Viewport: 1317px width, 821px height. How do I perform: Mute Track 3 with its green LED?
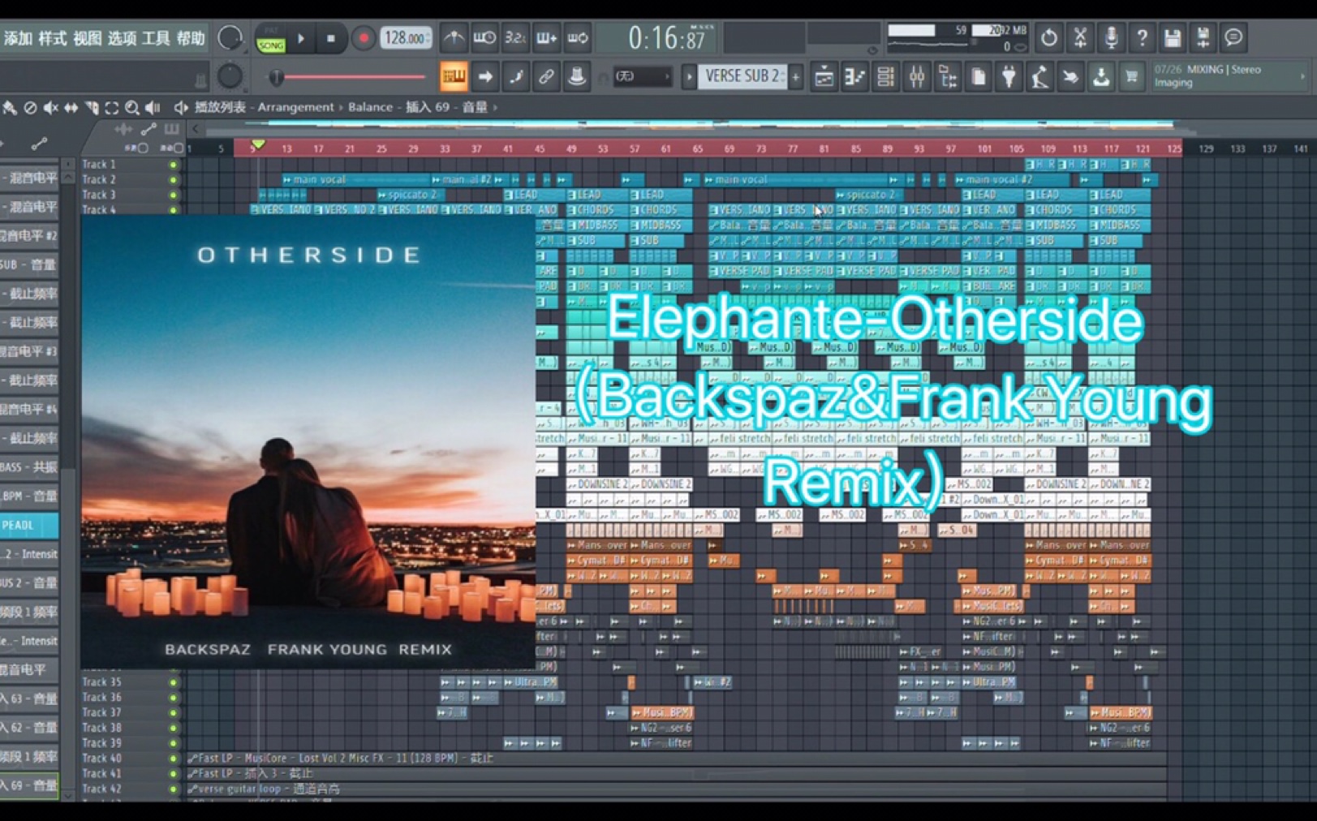coord(173,195)
